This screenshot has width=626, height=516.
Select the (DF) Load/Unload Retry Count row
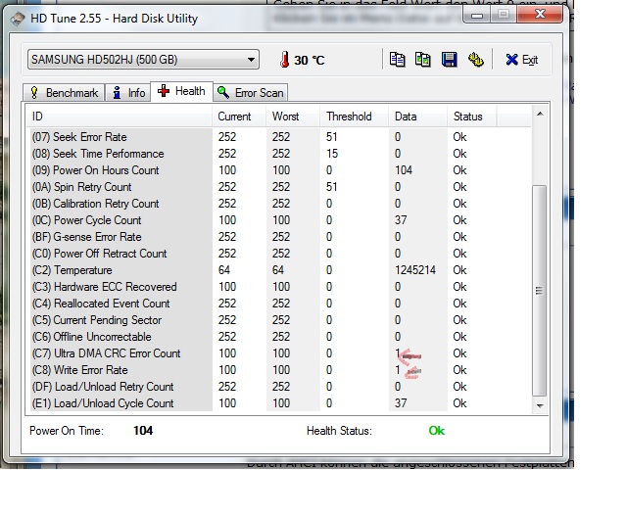[x=278, y=387]
